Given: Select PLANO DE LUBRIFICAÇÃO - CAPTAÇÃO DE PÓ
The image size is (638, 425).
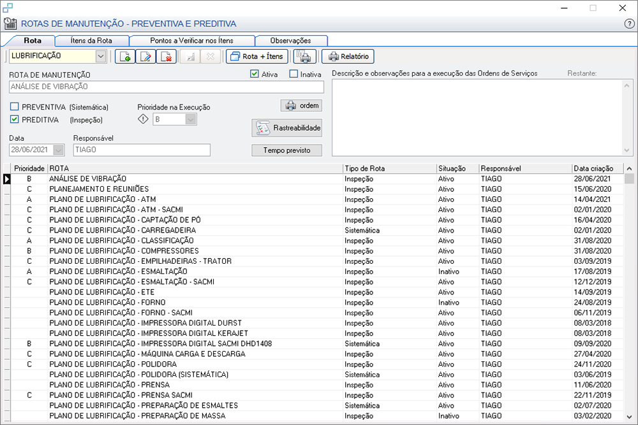Looking at the screenshot, I should click(317, 220).
